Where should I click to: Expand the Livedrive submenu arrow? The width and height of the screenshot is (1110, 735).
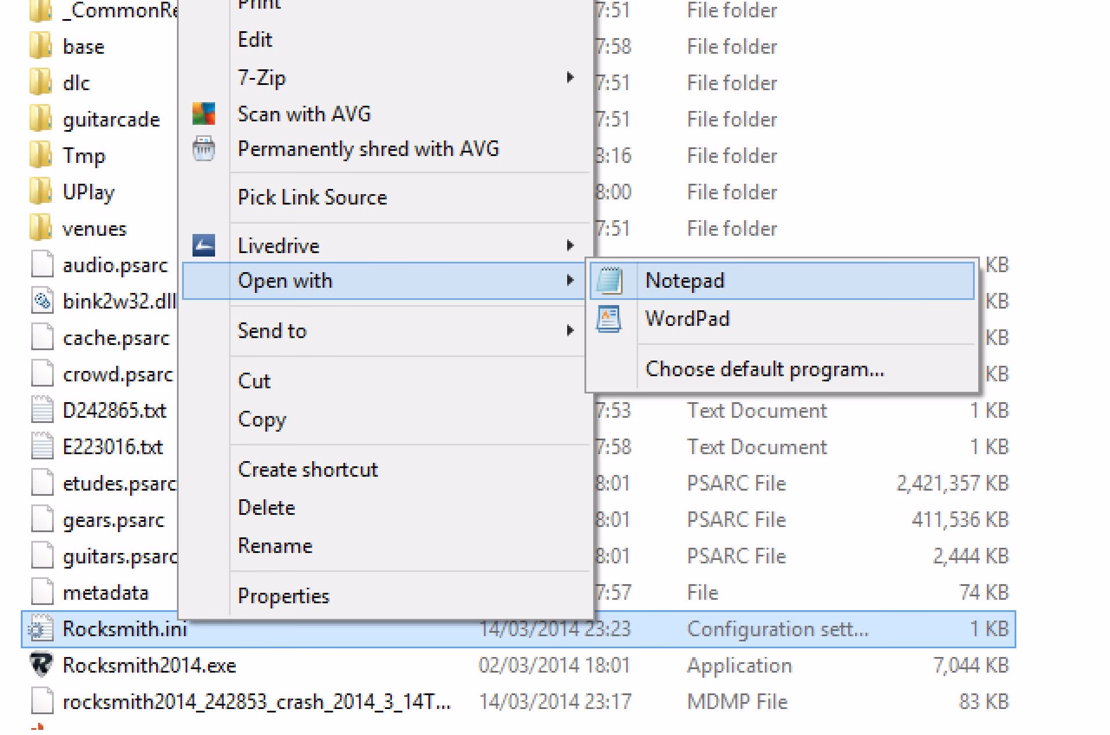tap(570, 246)
